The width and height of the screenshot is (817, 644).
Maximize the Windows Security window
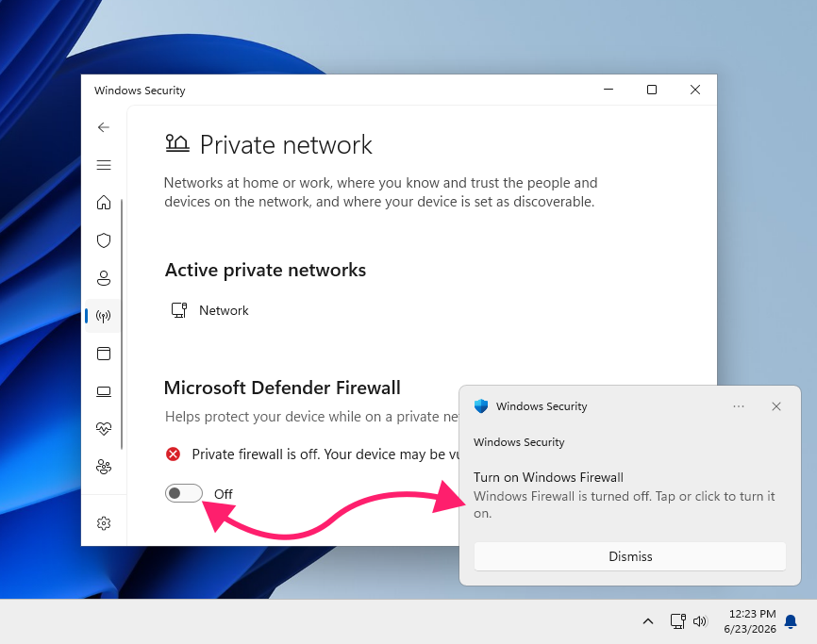pyautogui.click(x=651, y=90)
